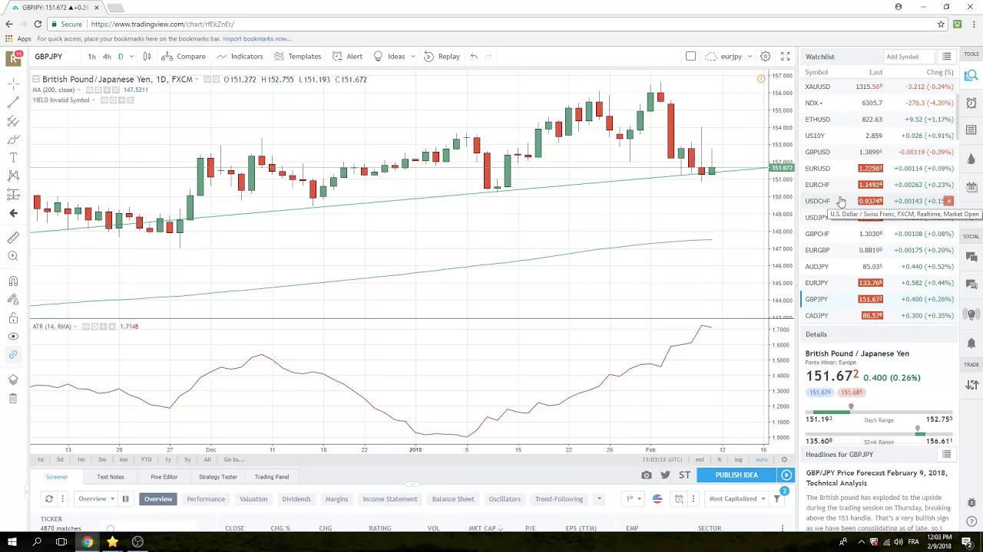Image resolution: width=983 pixels, height=552 pixels.
Task: Click the Add Symbol input field
Action: click(908, 56)
